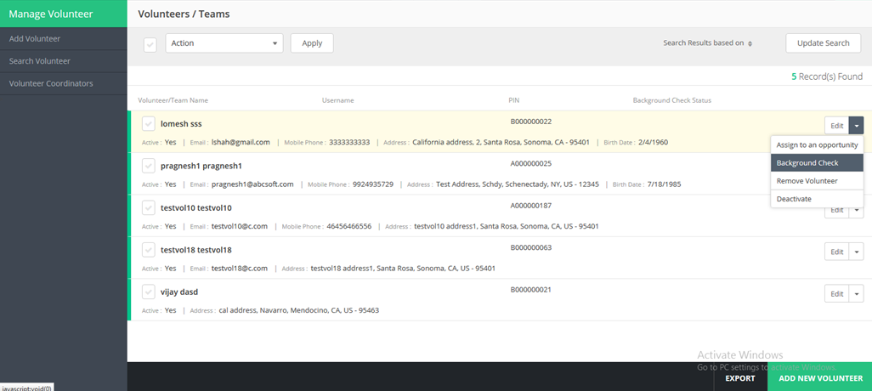872x391 pixels.
Task: Click Edit for lomesh sss
Action: pos(837,126)
